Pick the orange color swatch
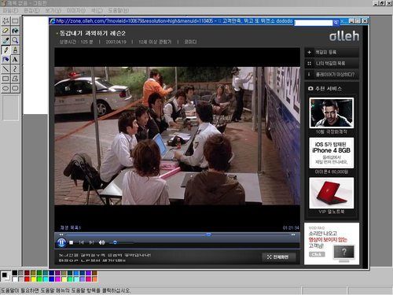 [x=94, y=279]
